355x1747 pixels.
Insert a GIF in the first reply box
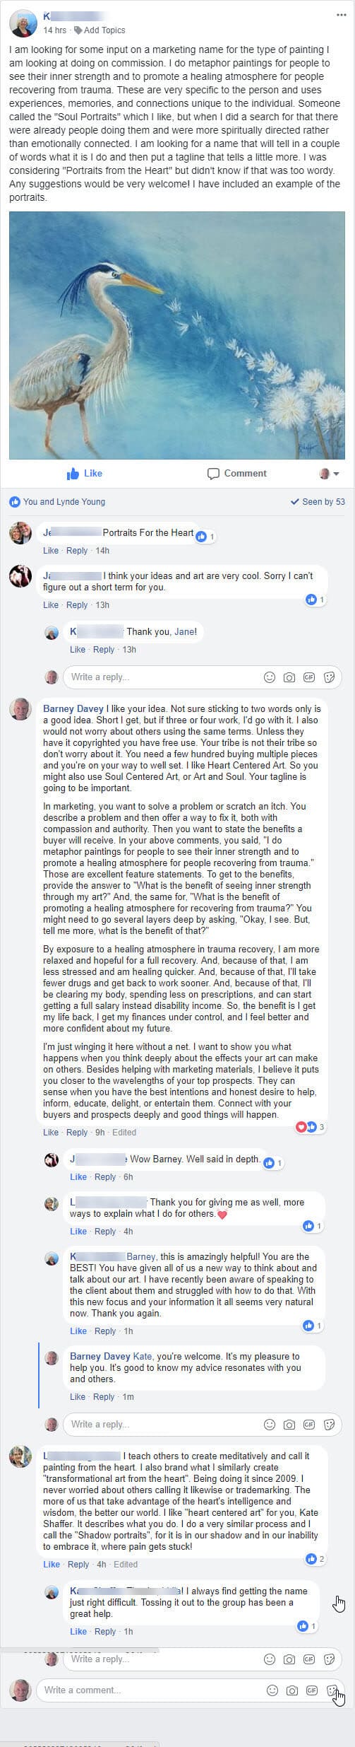[x=308, y=677]
